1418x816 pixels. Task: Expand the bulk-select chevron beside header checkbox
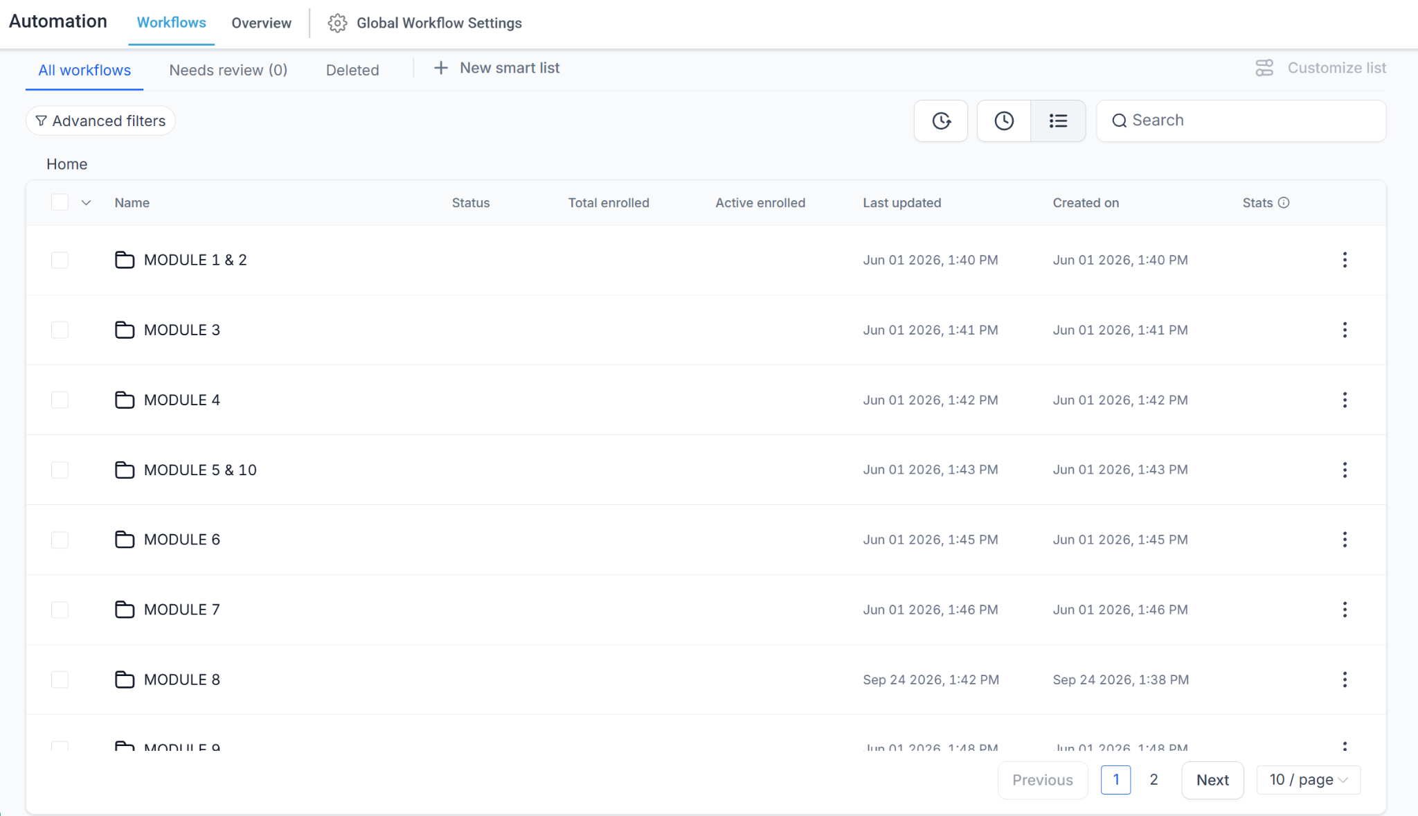86,203
